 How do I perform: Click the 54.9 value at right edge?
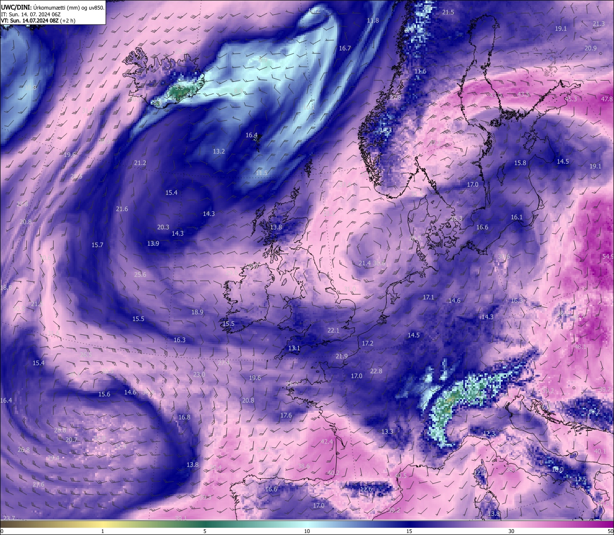pyautogui.click(x=608, y=257)
